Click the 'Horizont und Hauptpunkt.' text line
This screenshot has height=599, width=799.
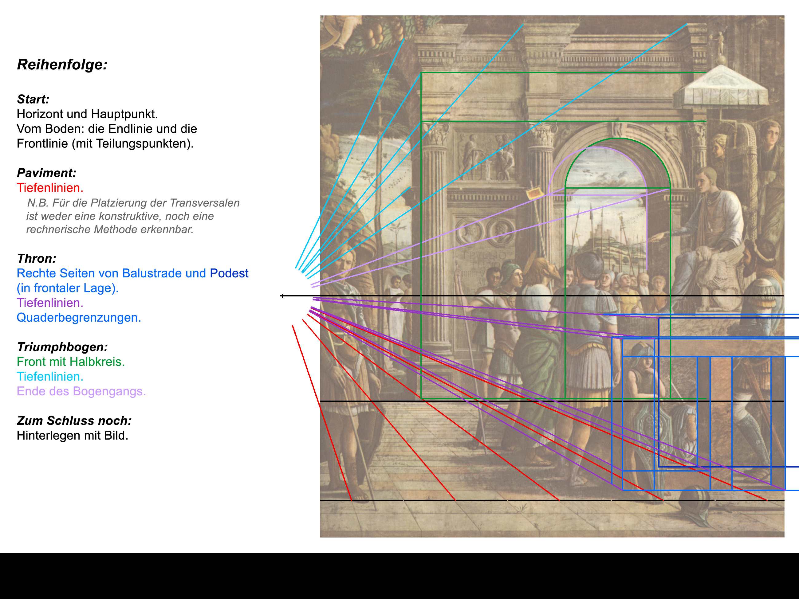[x=87, y=114]
